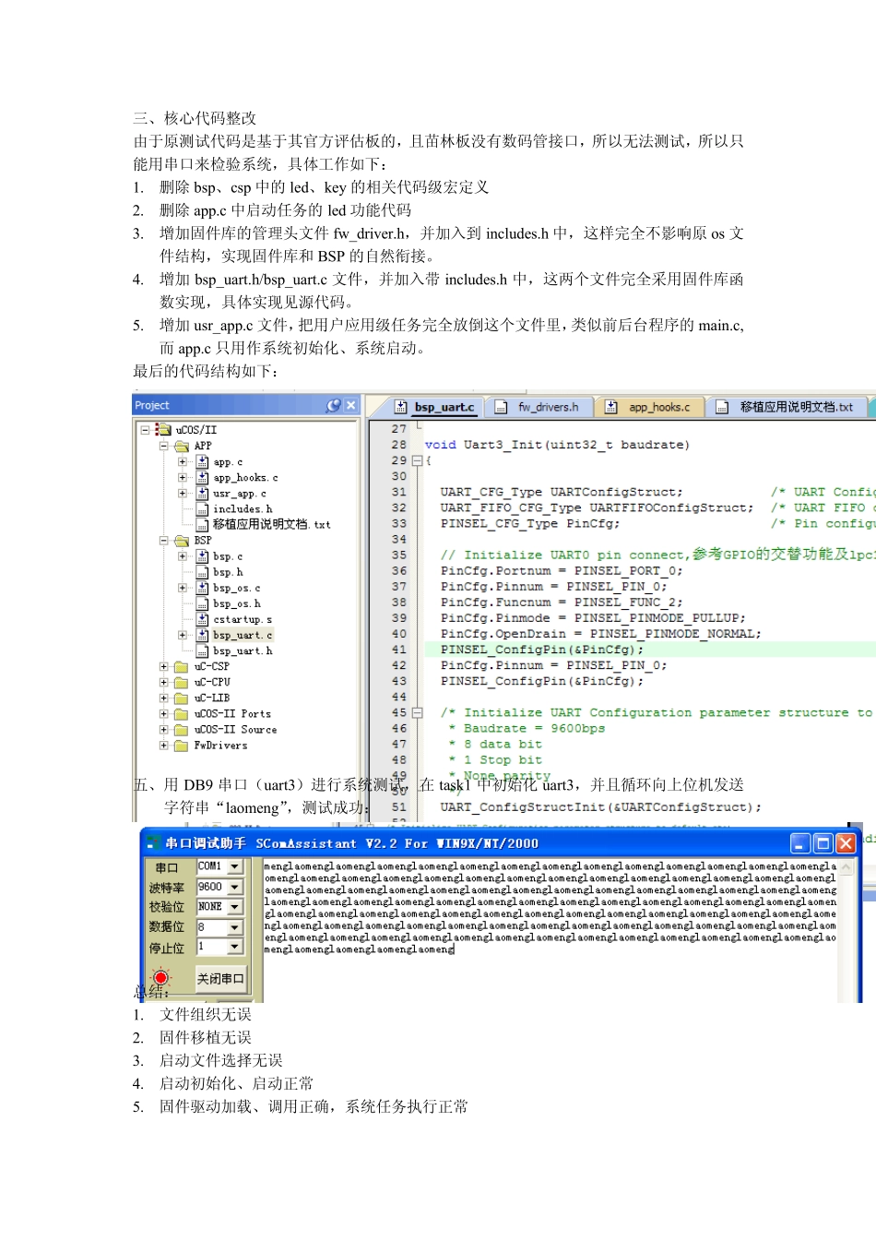Viewport: 876px width, 1241px height.
Task: Click the uC-CSP folder icon
Action: (x=182, y=666)
